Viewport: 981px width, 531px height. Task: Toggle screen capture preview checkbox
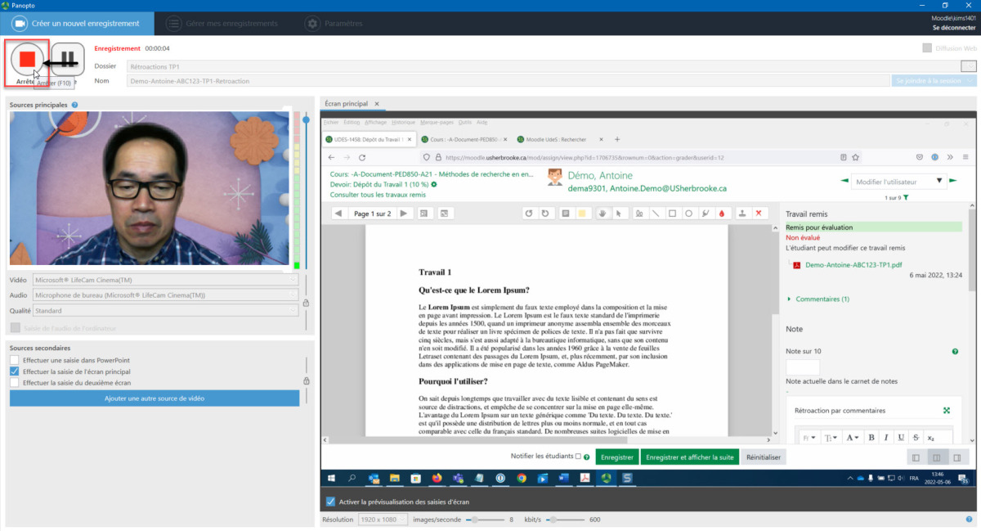(330, 502)
